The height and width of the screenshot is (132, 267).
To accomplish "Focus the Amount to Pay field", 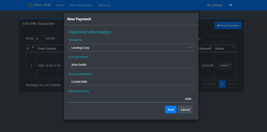I will 131,99.
